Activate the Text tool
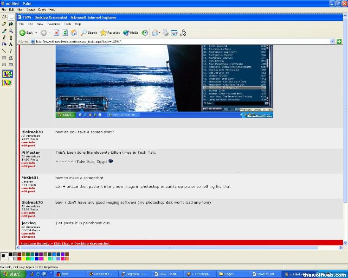 click(x=11, y=44)
